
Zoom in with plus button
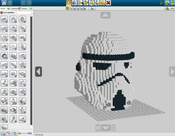[114, 126]
